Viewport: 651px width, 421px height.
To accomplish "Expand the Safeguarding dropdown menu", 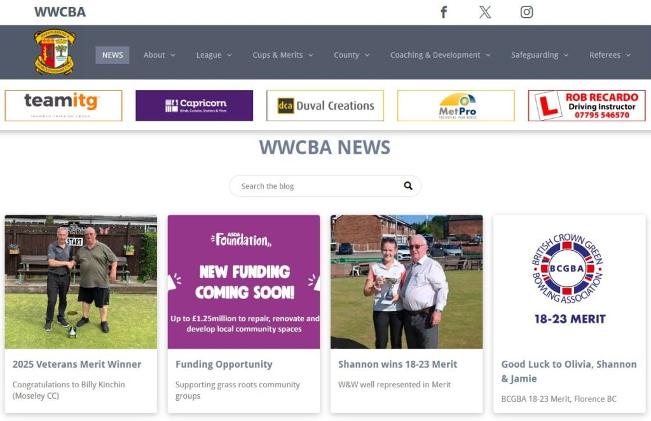I will tap(539, 55).
